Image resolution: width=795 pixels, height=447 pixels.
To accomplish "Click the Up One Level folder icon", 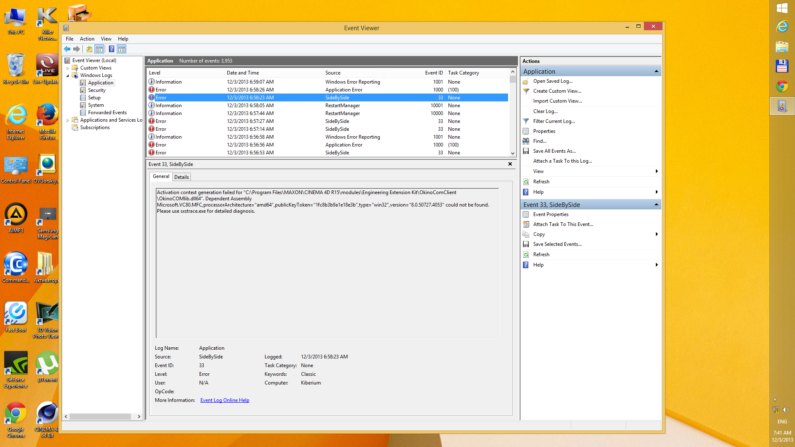I will pos(89,49).
